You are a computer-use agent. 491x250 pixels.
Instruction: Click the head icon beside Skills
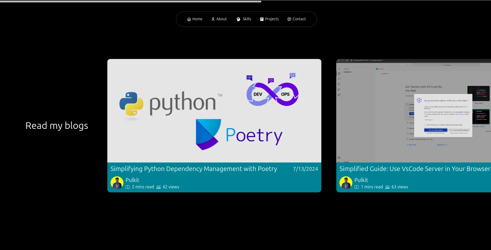coord(239,19)
